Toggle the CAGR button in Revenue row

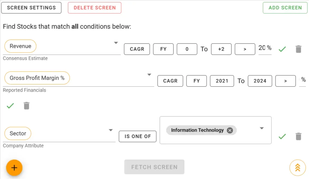tap(137, 49)
